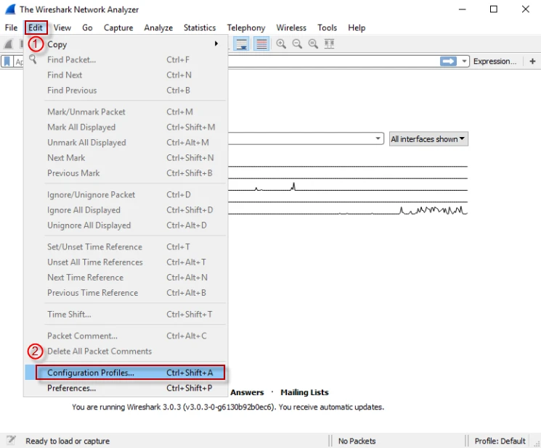The height and width of the screenshot is (448, 541).
Task: Expand the Copy submenu
Action: (x=131, y=44)
